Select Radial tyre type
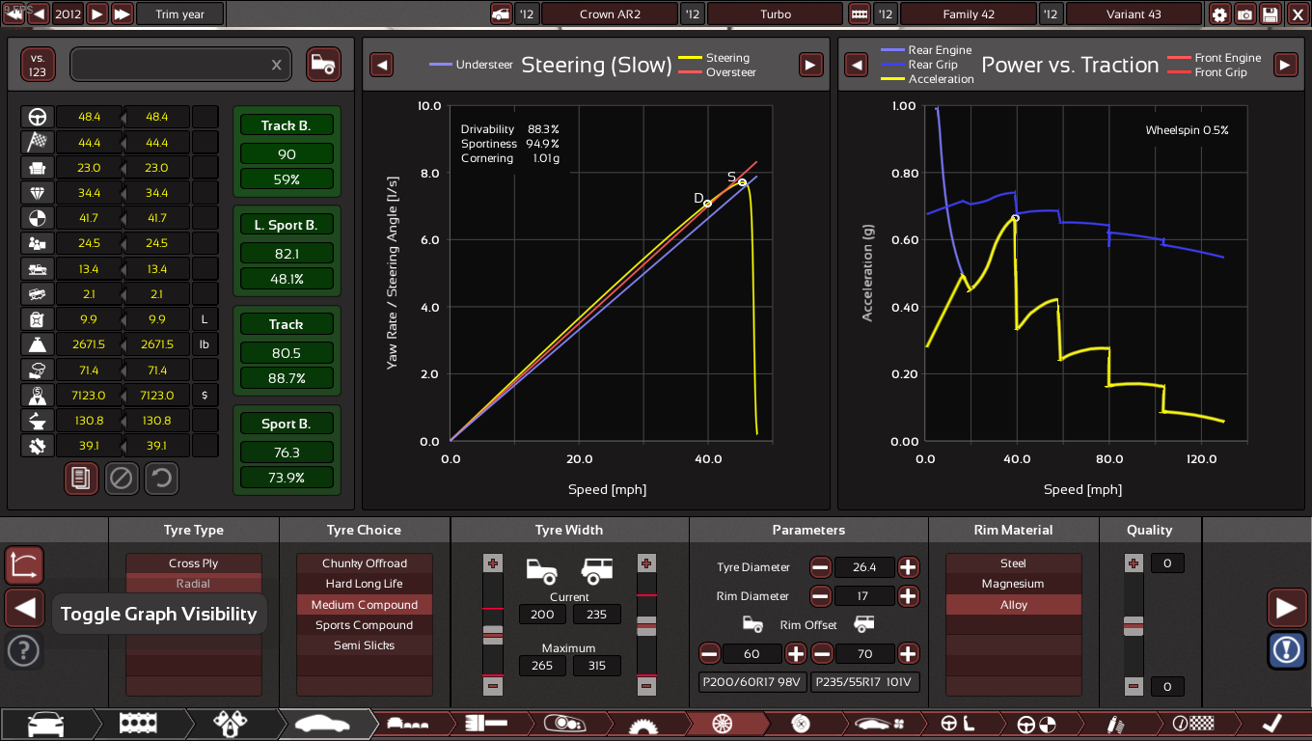Image resolution: width=1312 pixels, height=741 pixels. point(194,584)
